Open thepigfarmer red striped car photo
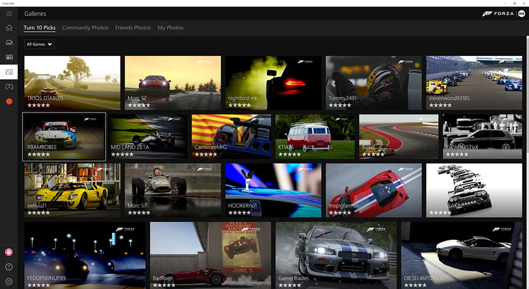The height and width of the screenshot is (289, 529). (x=374, y=190)
